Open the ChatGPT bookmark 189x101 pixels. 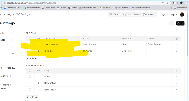pyautogui.click(x=62, y=8)
